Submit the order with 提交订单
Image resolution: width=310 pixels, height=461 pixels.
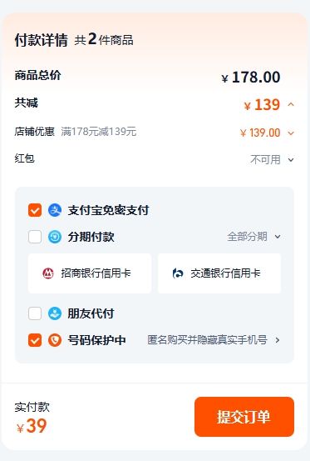click(x=244, y=417)
